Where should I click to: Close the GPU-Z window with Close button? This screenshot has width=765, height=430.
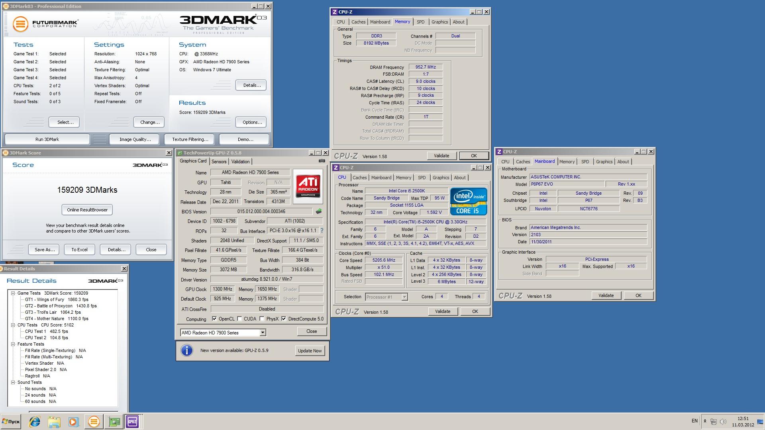point(312,331)
